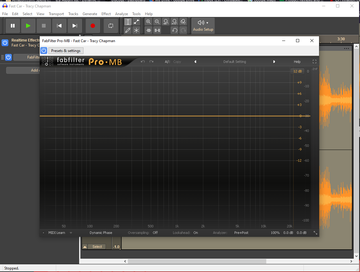Toggle plugin window enable power button
The height and width of the screenshot is (272, 360).
click(44, 50)
